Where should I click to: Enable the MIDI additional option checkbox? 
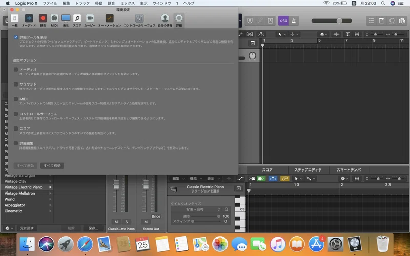[x=16, y=99]
